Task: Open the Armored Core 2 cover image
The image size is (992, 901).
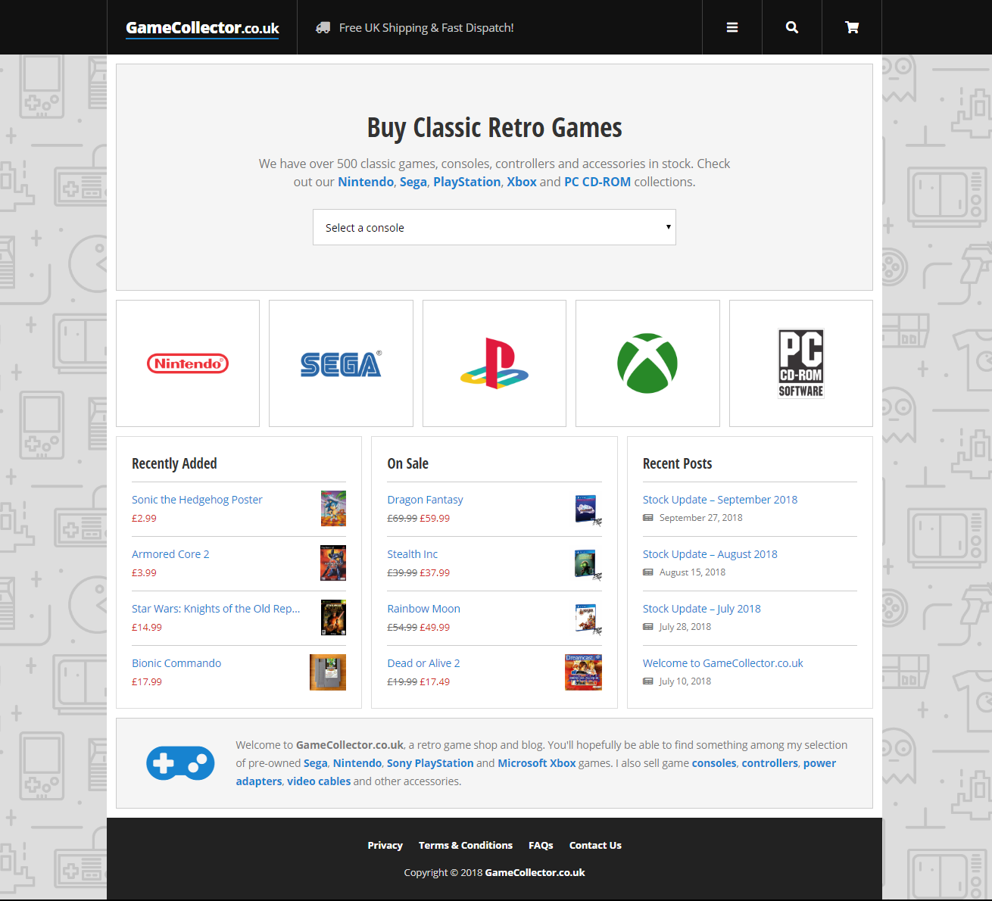Action: tap(333, 563)
